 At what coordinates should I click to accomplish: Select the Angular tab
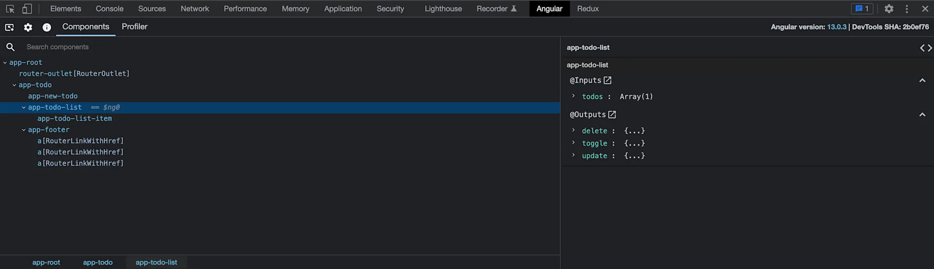[549, 9]
